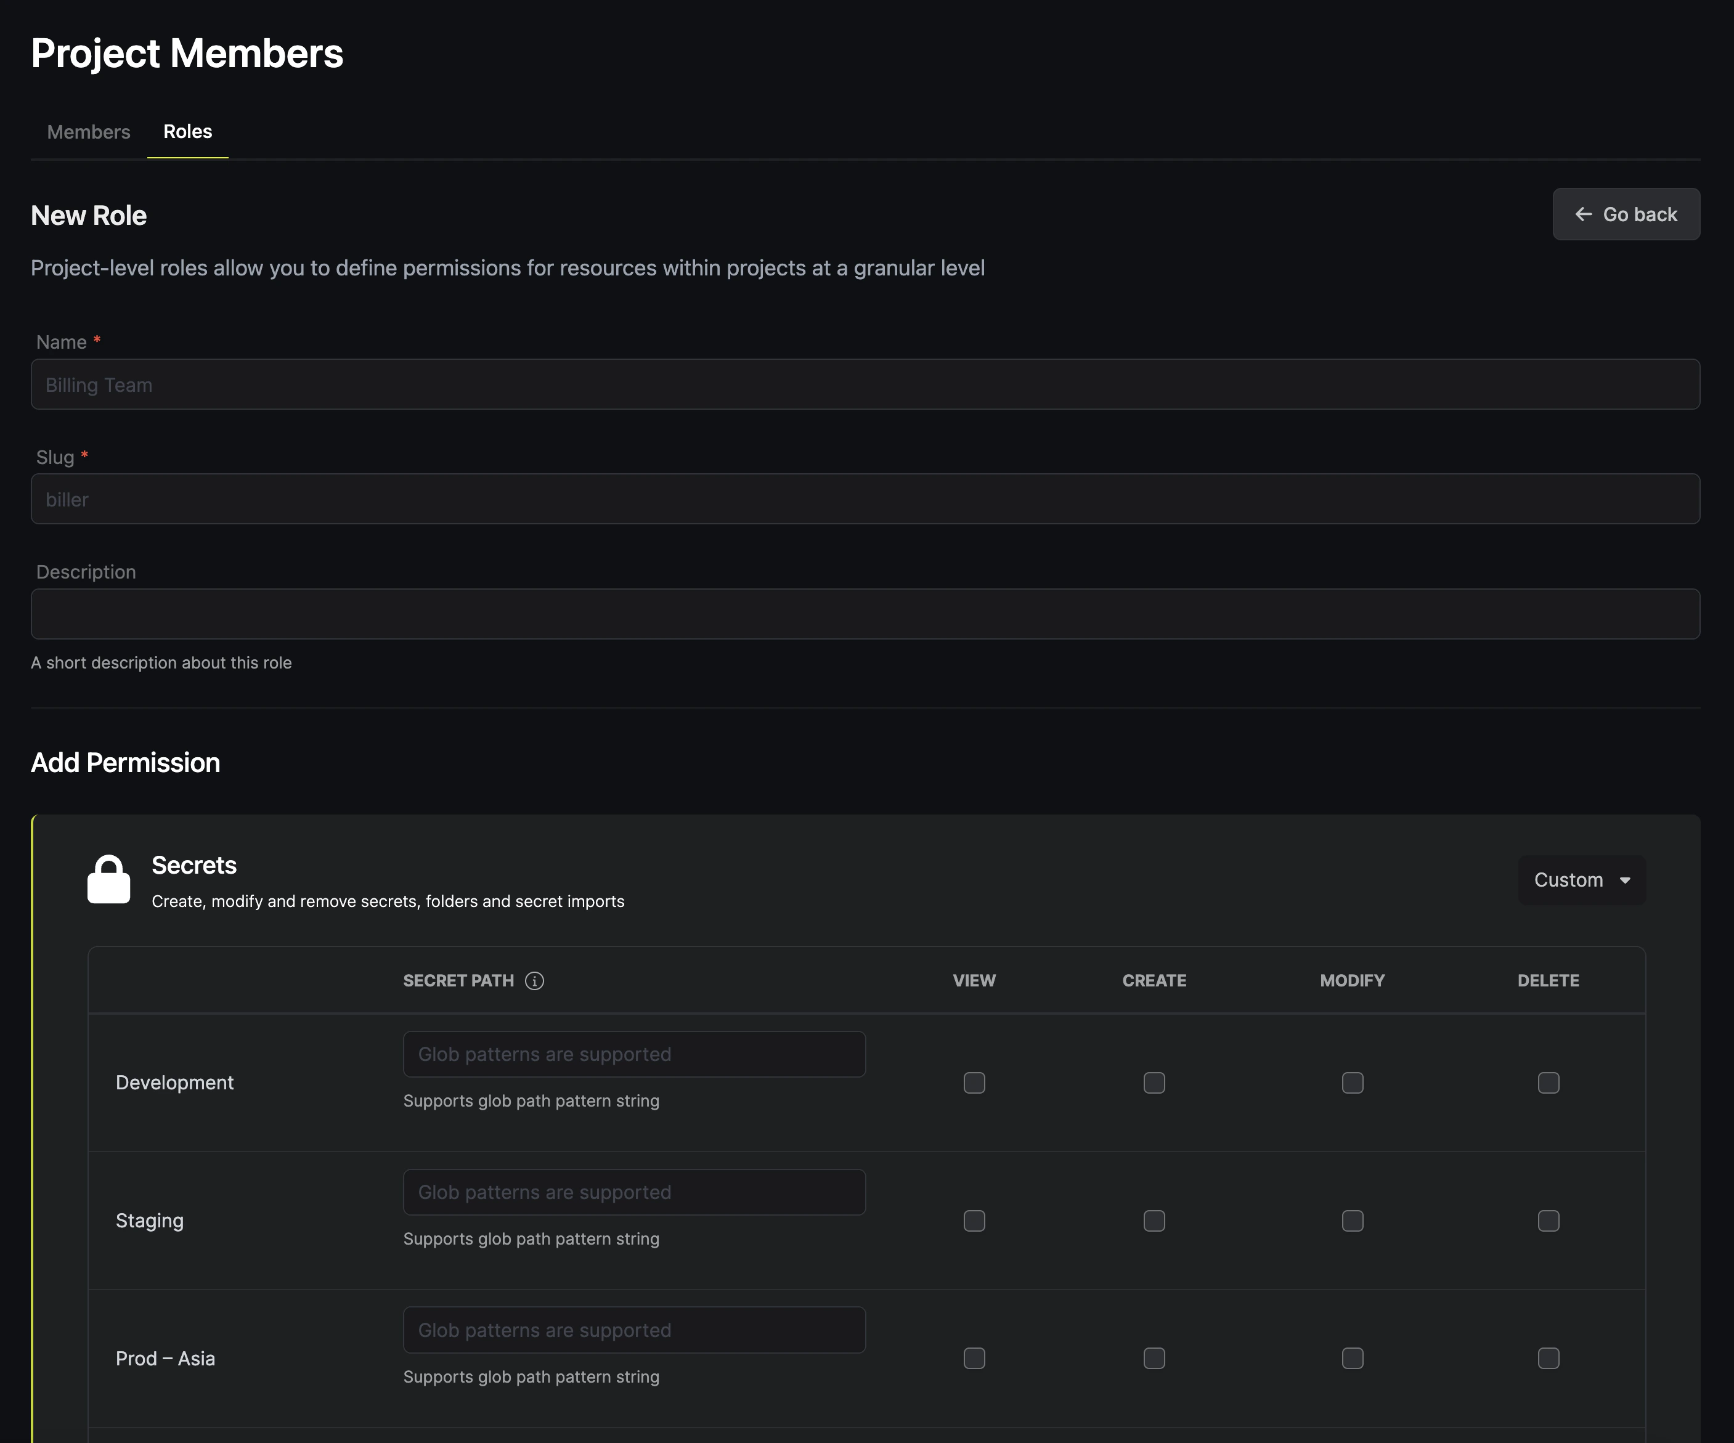Screen dimensions: 1734x1443
Task: Click the 'Description' field label
Action: (x=86, y=571)
